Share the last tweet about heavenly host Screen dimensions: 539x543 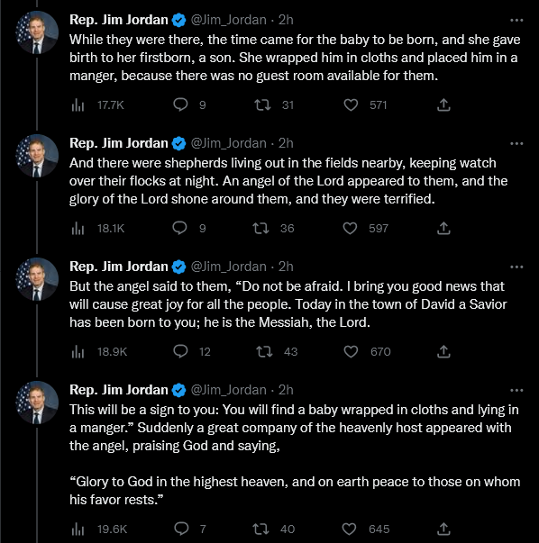[443, 529]
